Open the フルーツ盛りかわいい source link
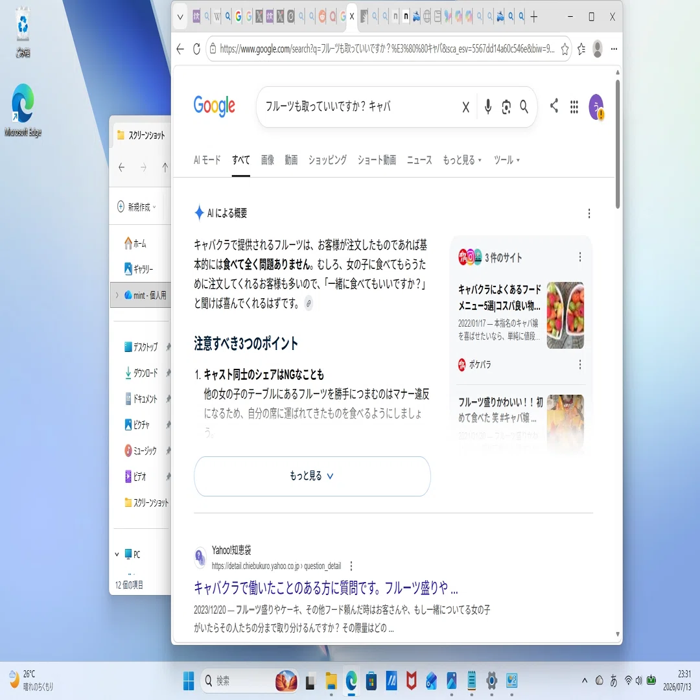Image resolution: width=700 pixels, height=700 pixels. click(x=500, y=410)
